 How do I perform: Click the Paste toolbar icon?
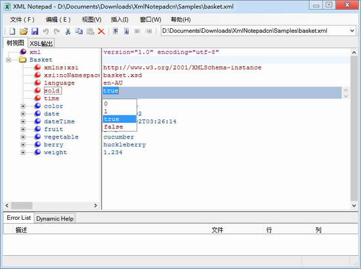[90, 31]
